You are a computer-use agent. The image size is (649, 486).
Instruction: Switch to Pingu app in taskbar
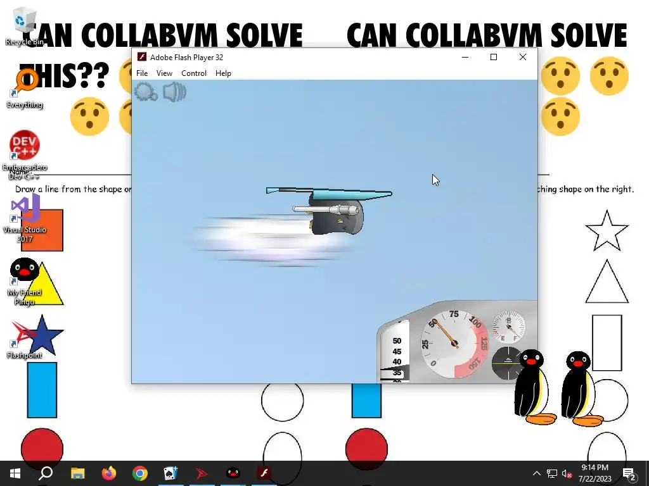233,473
